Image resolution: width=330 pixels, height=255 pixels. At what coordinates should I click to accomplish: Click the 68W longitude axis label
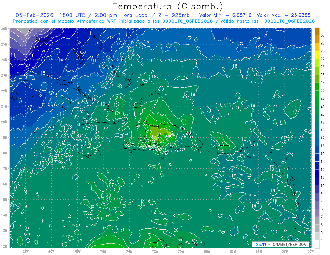[207, 251]
